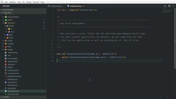Click the routes folder icon
This screenshot has height=99, width=176.
coord(6,41)
